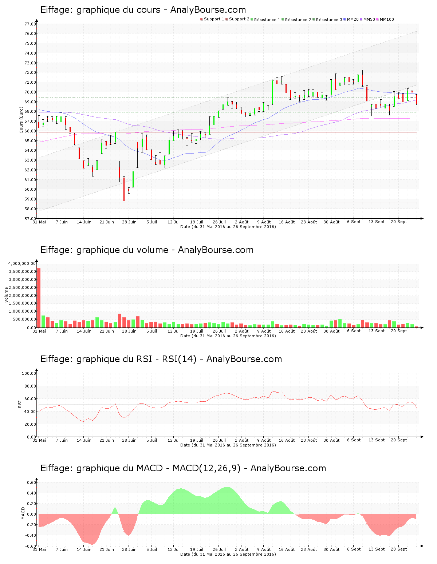Select the 'Support 2' legend label
This screenshot has width=437, height=564.
click(x=239, y=19)
